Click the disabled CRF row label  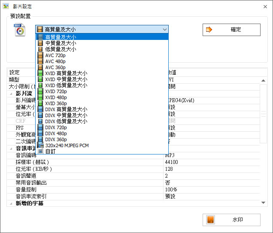(21, 121)
